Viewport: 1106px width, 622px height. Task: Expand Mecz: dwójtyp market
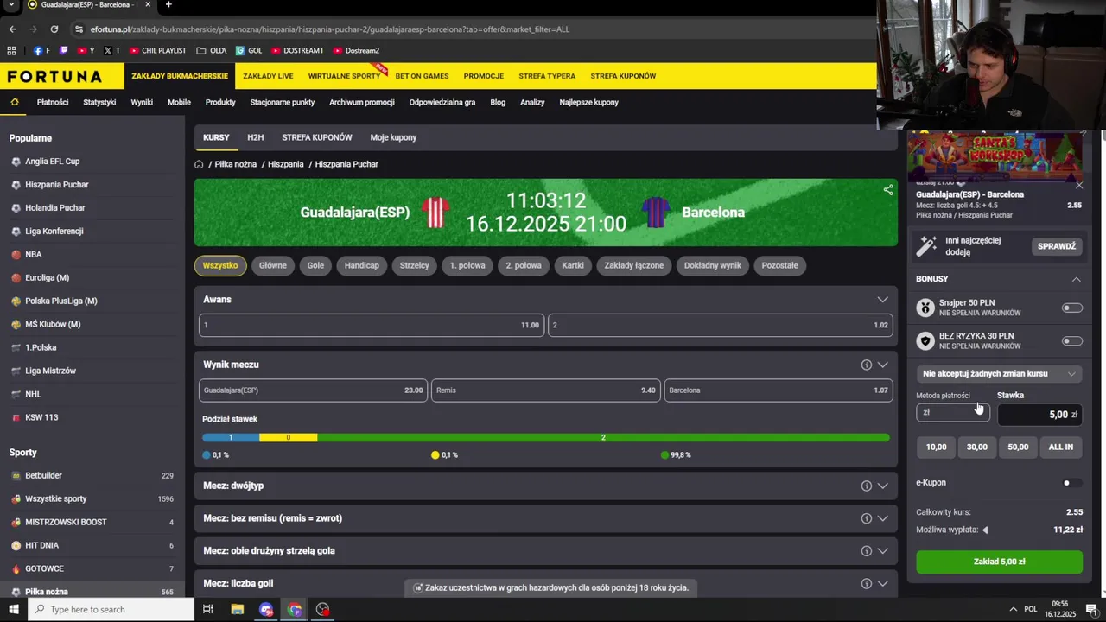point(882,486)
